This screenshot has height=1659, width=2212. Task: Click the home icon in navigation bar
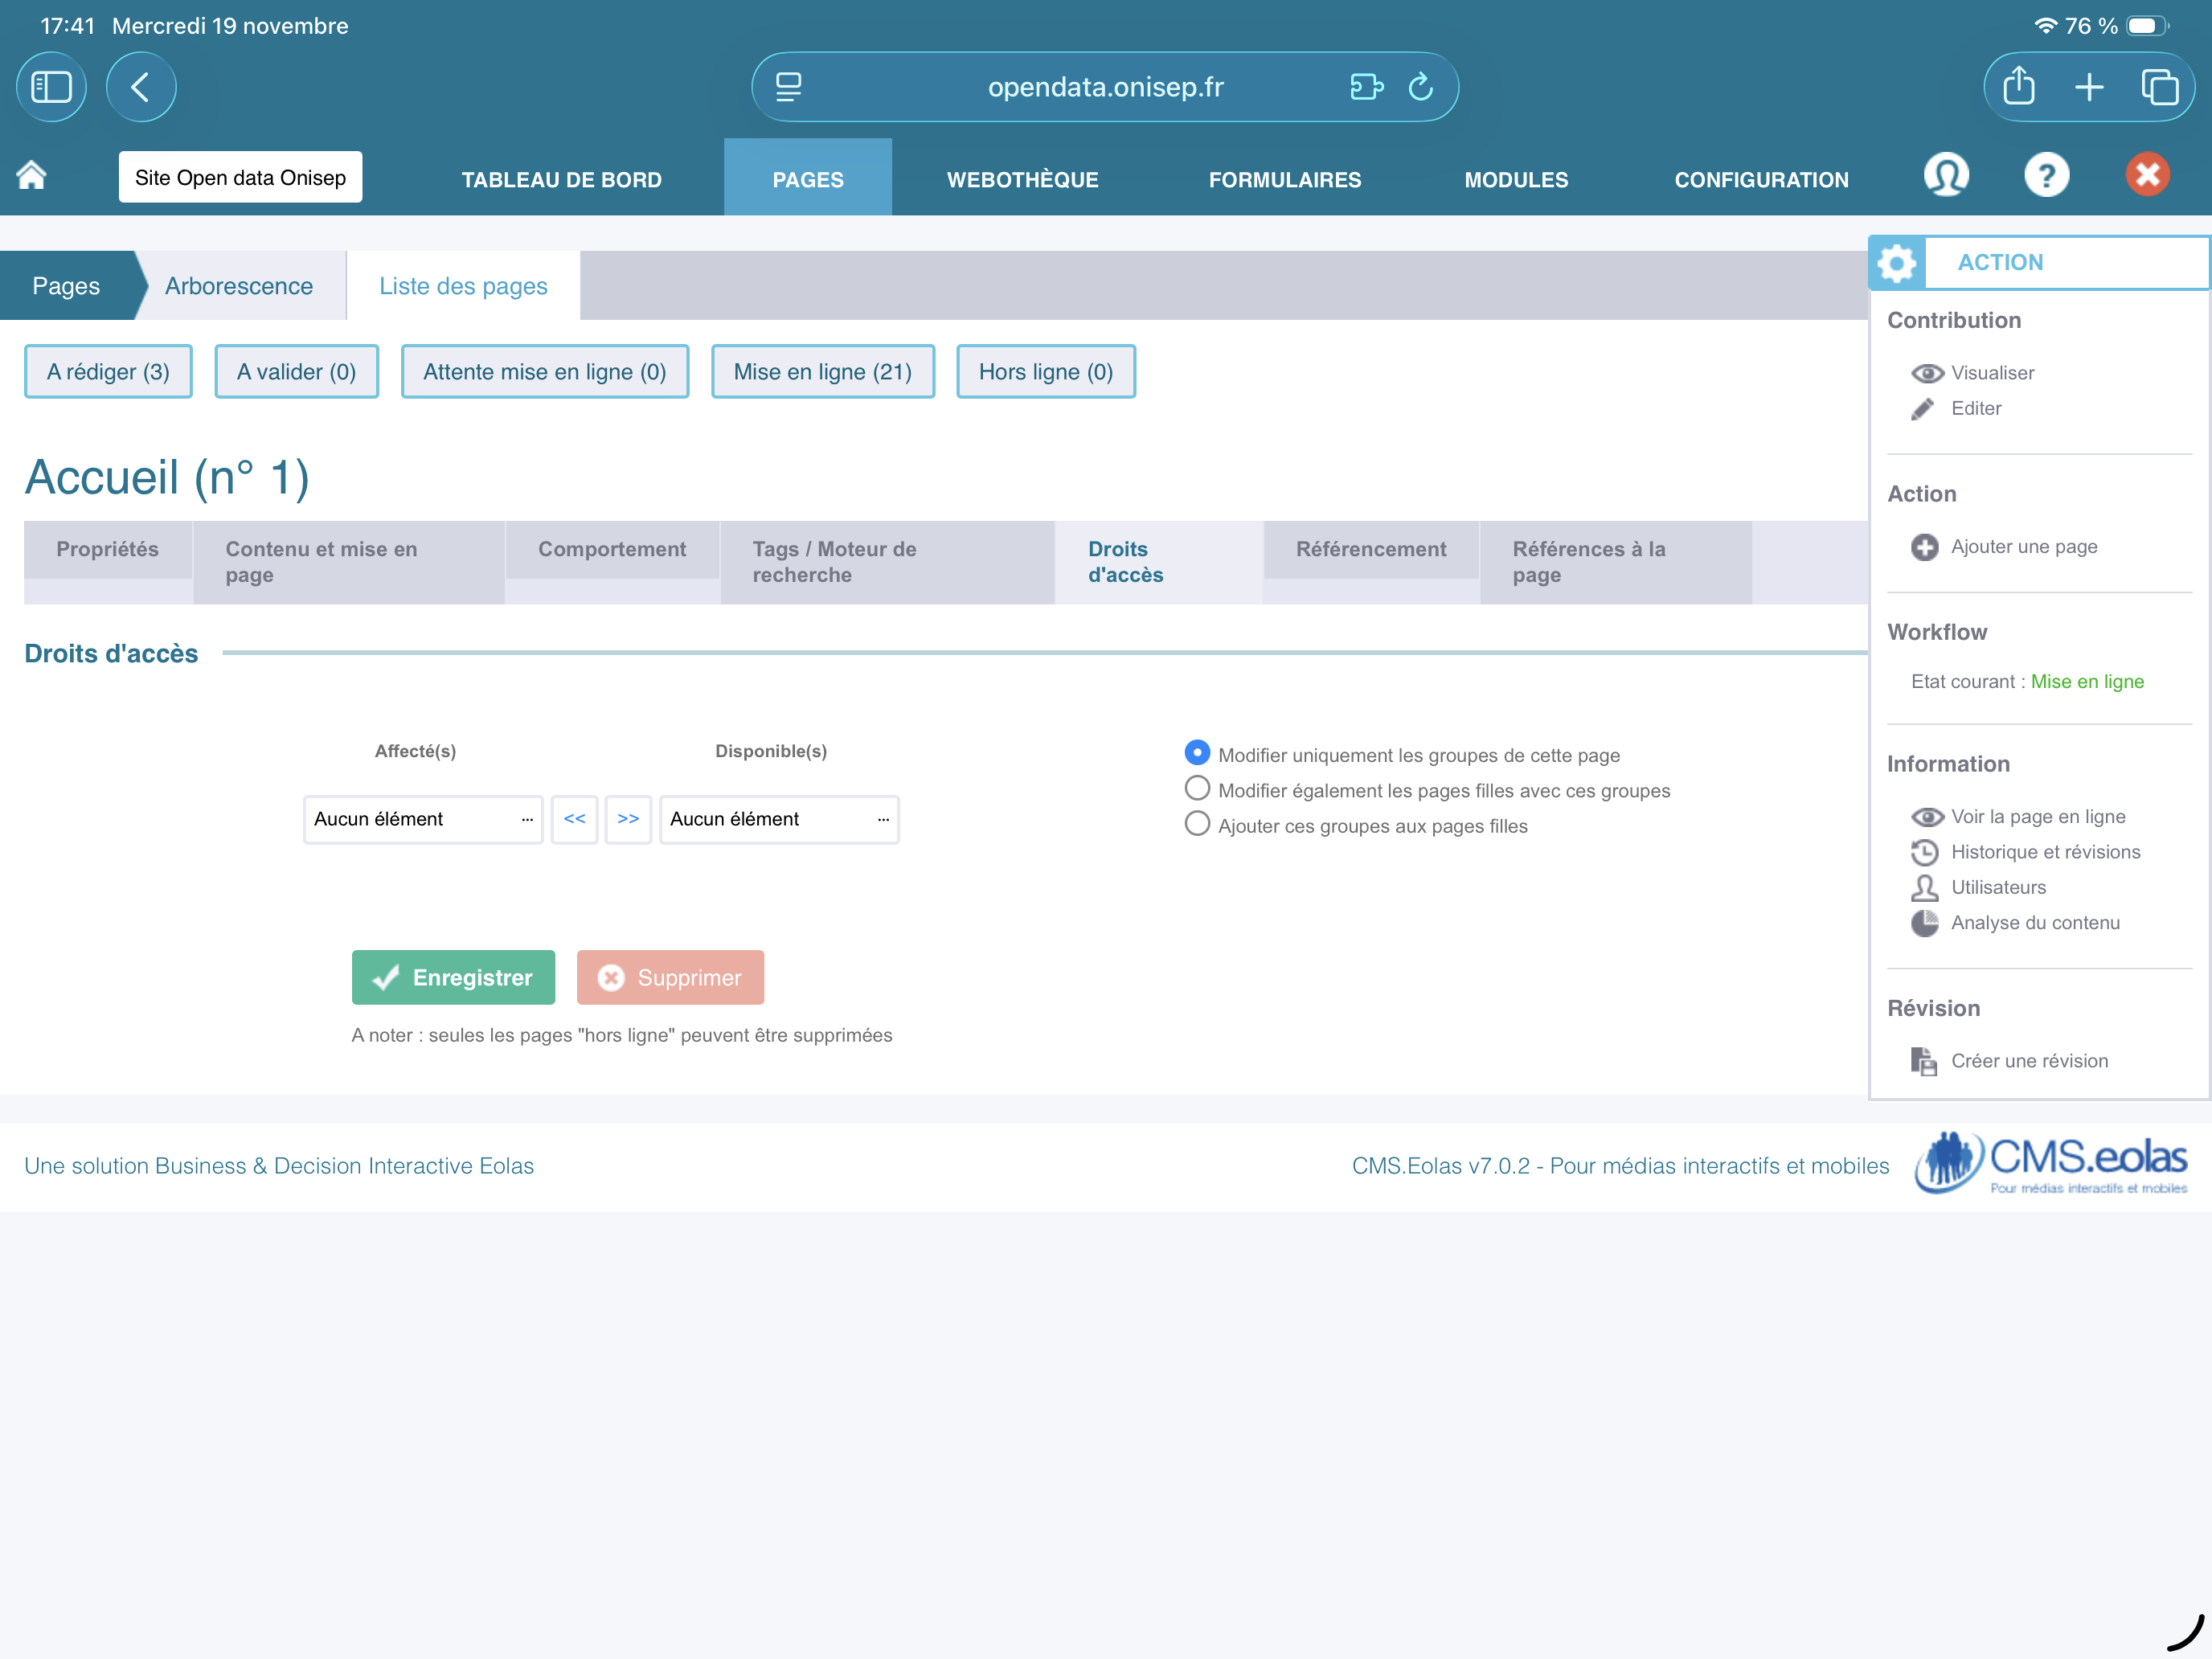pos(32,176)
